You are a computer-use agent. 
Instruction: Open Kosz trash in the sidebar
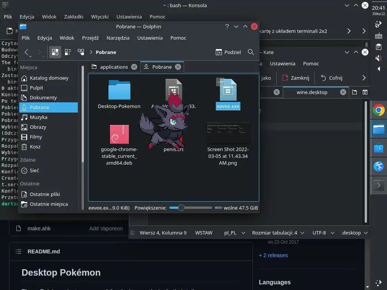(x=49, y=147)
